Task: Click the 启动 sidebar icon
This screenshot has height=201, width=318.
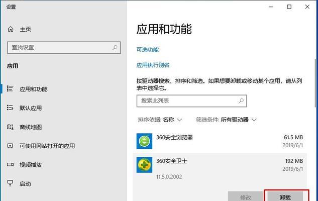Action: (x=10, y=183)
